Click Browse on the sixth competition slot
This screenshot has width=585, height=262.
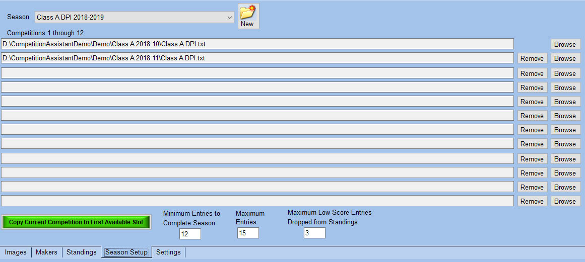[x=565, y=116]
